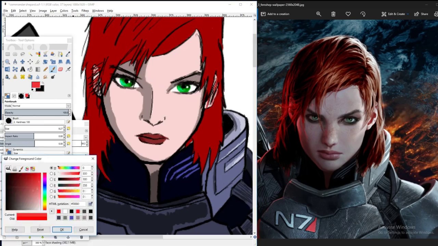
Task: Switch to the Watercolor color selector tab
Action: click(21, 168)
